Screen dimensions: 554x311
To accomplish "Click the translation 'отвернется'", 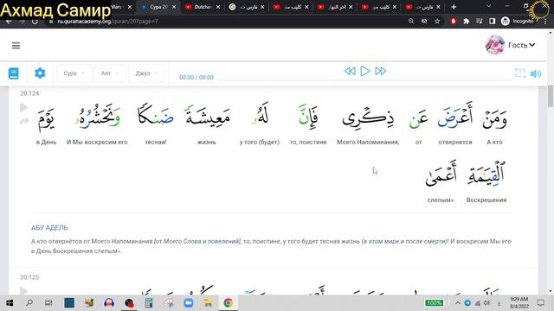I will click(x=455, y=142).
